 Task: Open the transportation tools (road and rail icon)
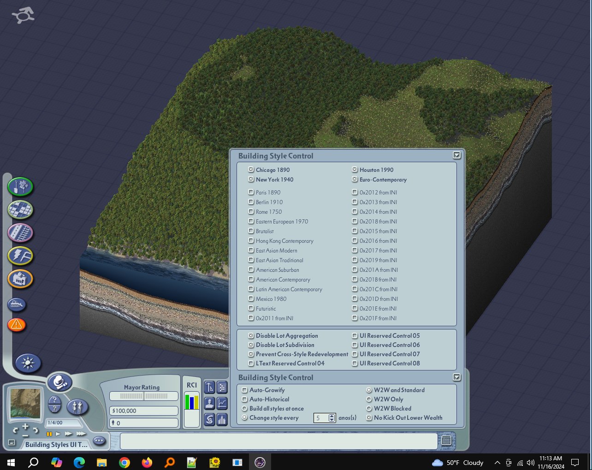pos(20,233)
